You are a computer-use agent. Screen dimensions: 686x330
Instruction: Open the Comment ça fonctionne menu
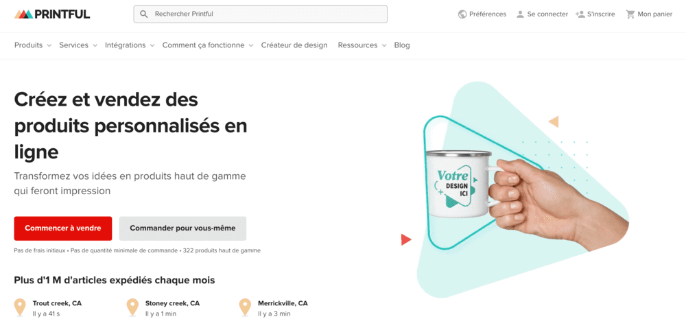[208, 45]
